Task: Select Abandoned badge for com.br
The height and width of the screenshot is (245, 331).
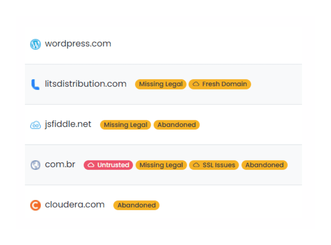Action: (x=264, y=165)
